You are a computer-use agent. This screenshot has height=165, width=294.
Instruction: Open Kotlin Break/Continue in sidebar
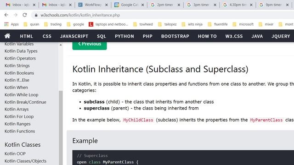tap(25, 102)
